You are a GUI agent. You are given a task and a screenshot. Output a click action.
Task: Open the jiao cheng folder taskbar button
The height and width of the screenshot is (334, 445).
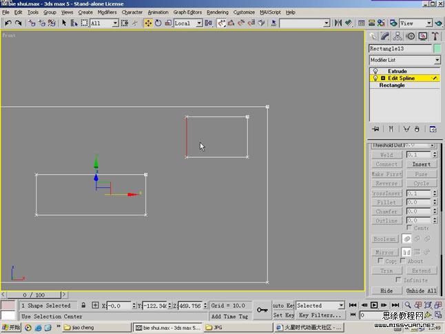(x=96, y=327)
